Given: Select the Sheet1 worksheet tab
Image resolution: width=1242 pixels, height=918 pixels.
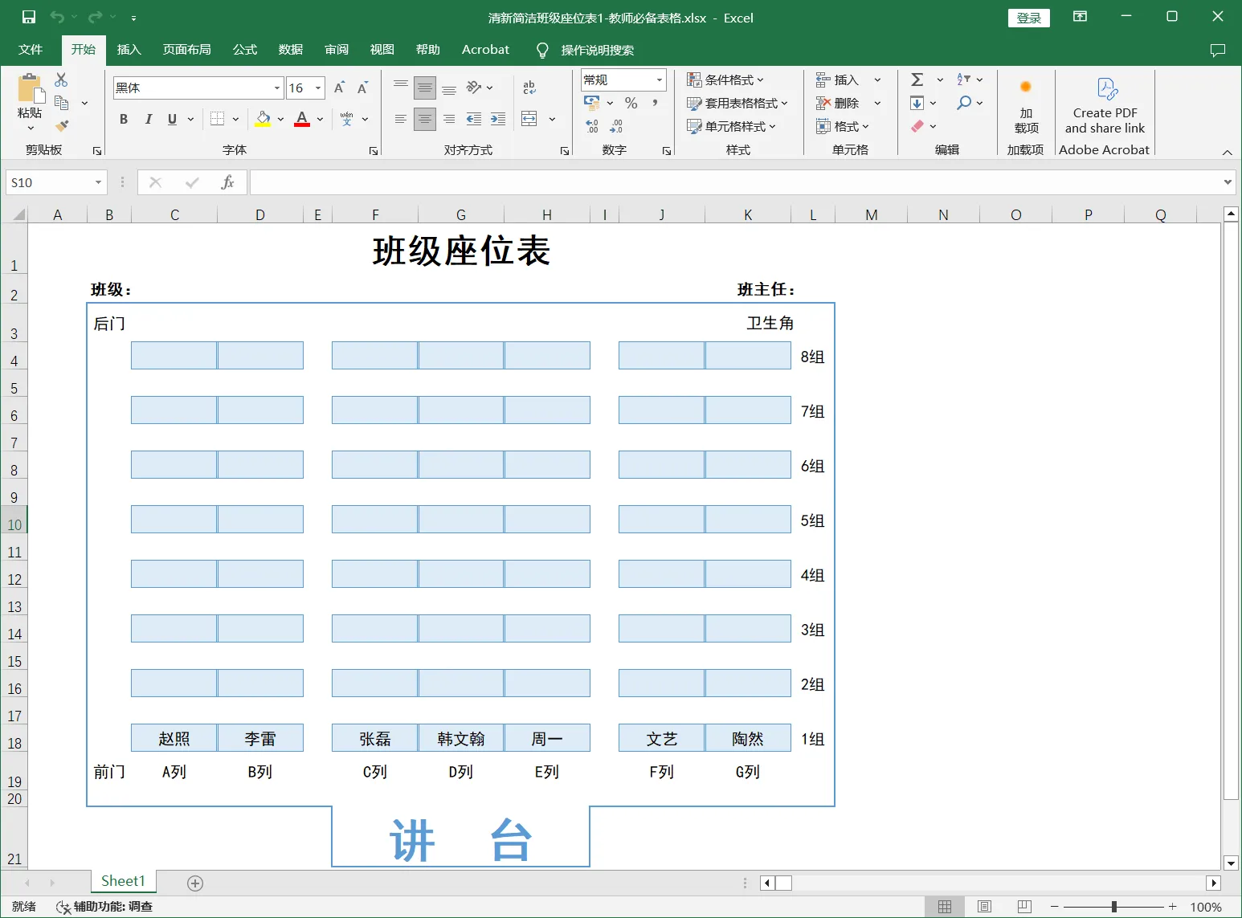Looking at the screenshot, I should pyautogui.click(x=123, y=881).
